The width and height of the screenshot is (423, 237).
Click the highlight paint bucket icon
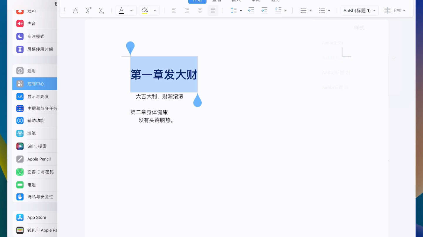(x=145, y=11)
